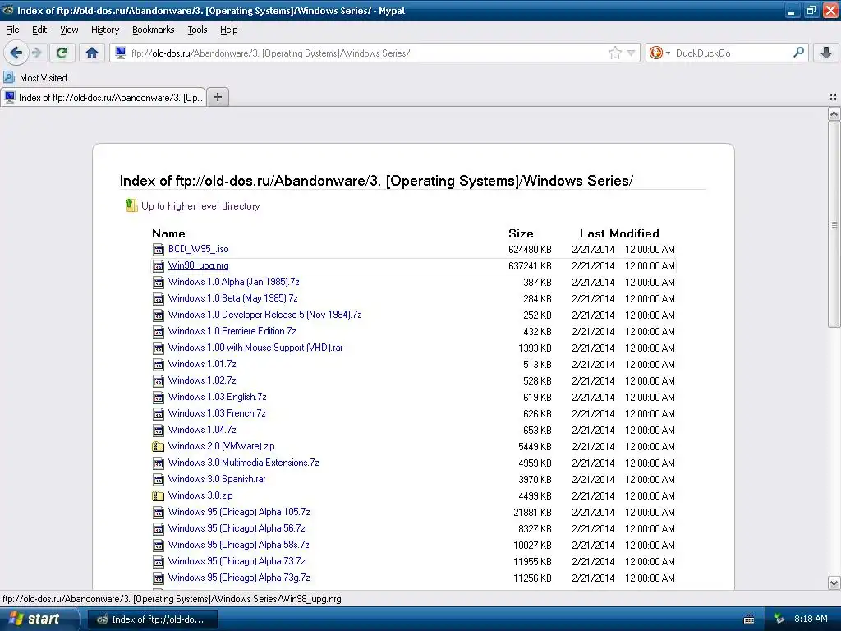The image size is (841, 631).
Task: Open the Windows start button
Action: pyautogui.click(x=38, y=619)
